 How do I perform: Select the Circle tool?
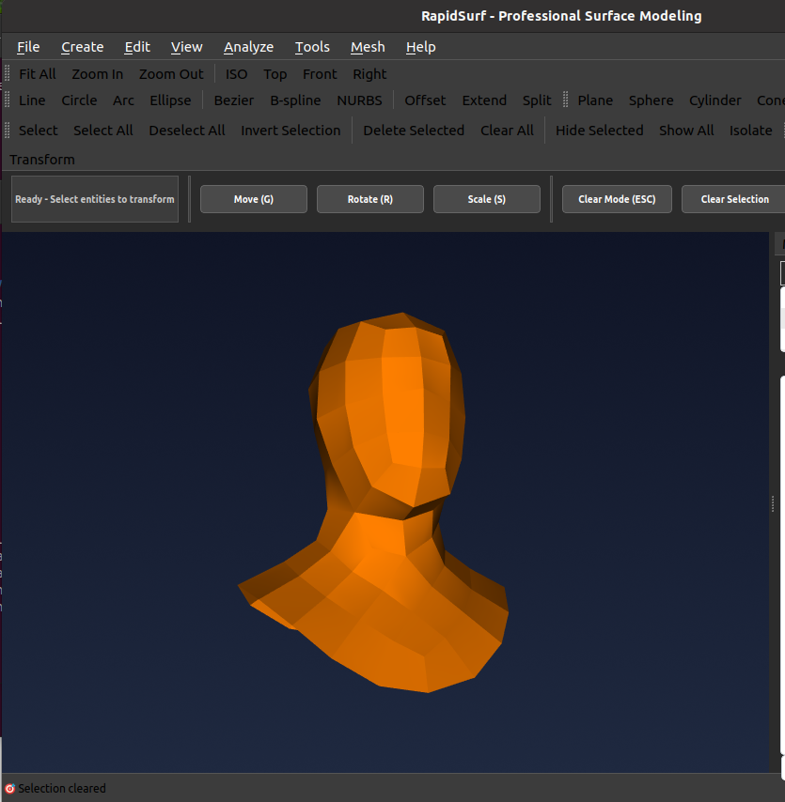click(x=79, y=100)
